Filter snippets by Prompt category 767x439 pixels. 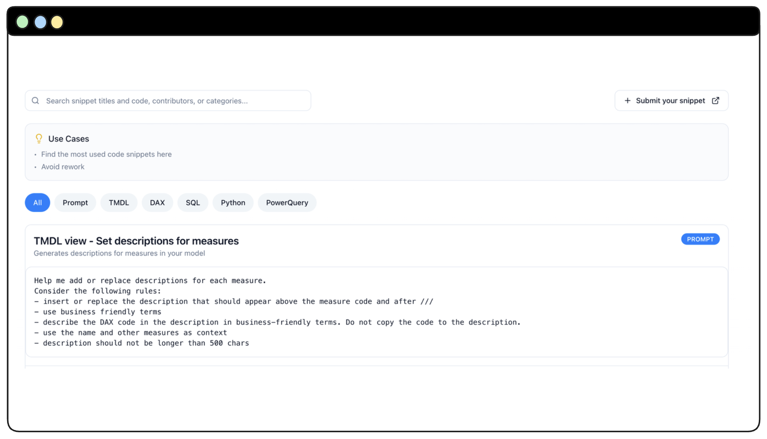(75, 203)
